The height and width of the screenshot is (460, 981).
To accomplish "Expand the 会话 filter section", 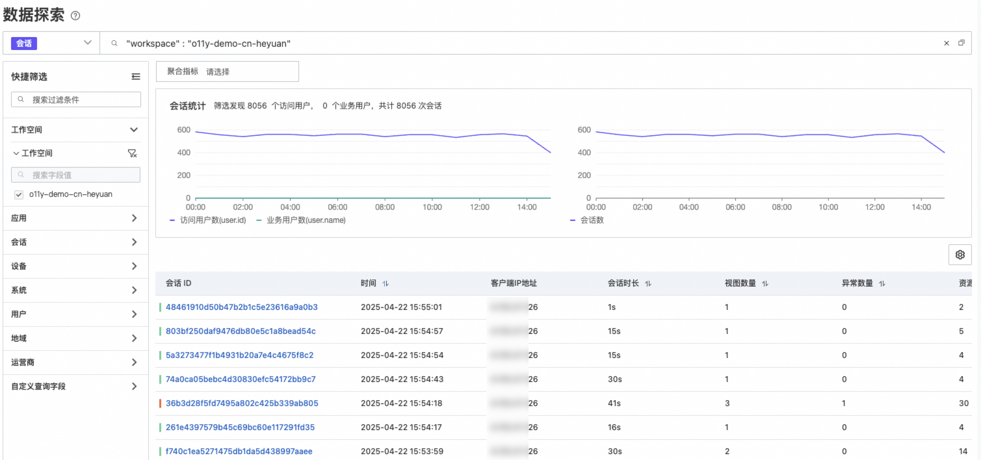I will point(134,242).
